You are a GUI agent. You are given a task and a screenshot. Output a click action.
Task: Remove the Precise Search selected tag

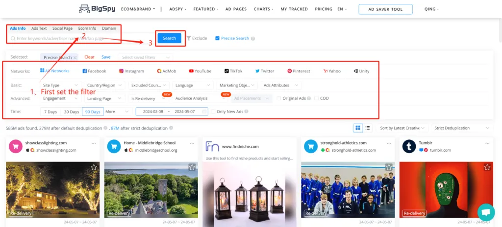pyautogui.click(x=75, y=58)
